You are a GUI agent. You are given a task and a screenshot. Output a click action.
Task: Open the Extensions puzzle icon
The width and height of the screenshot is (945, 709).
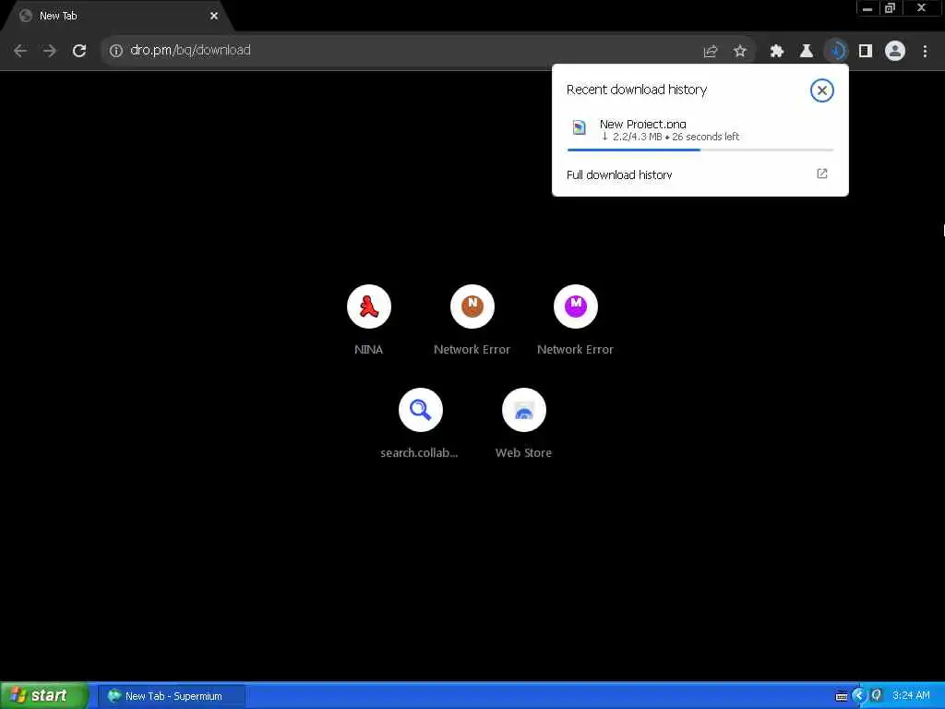[777, 52]
